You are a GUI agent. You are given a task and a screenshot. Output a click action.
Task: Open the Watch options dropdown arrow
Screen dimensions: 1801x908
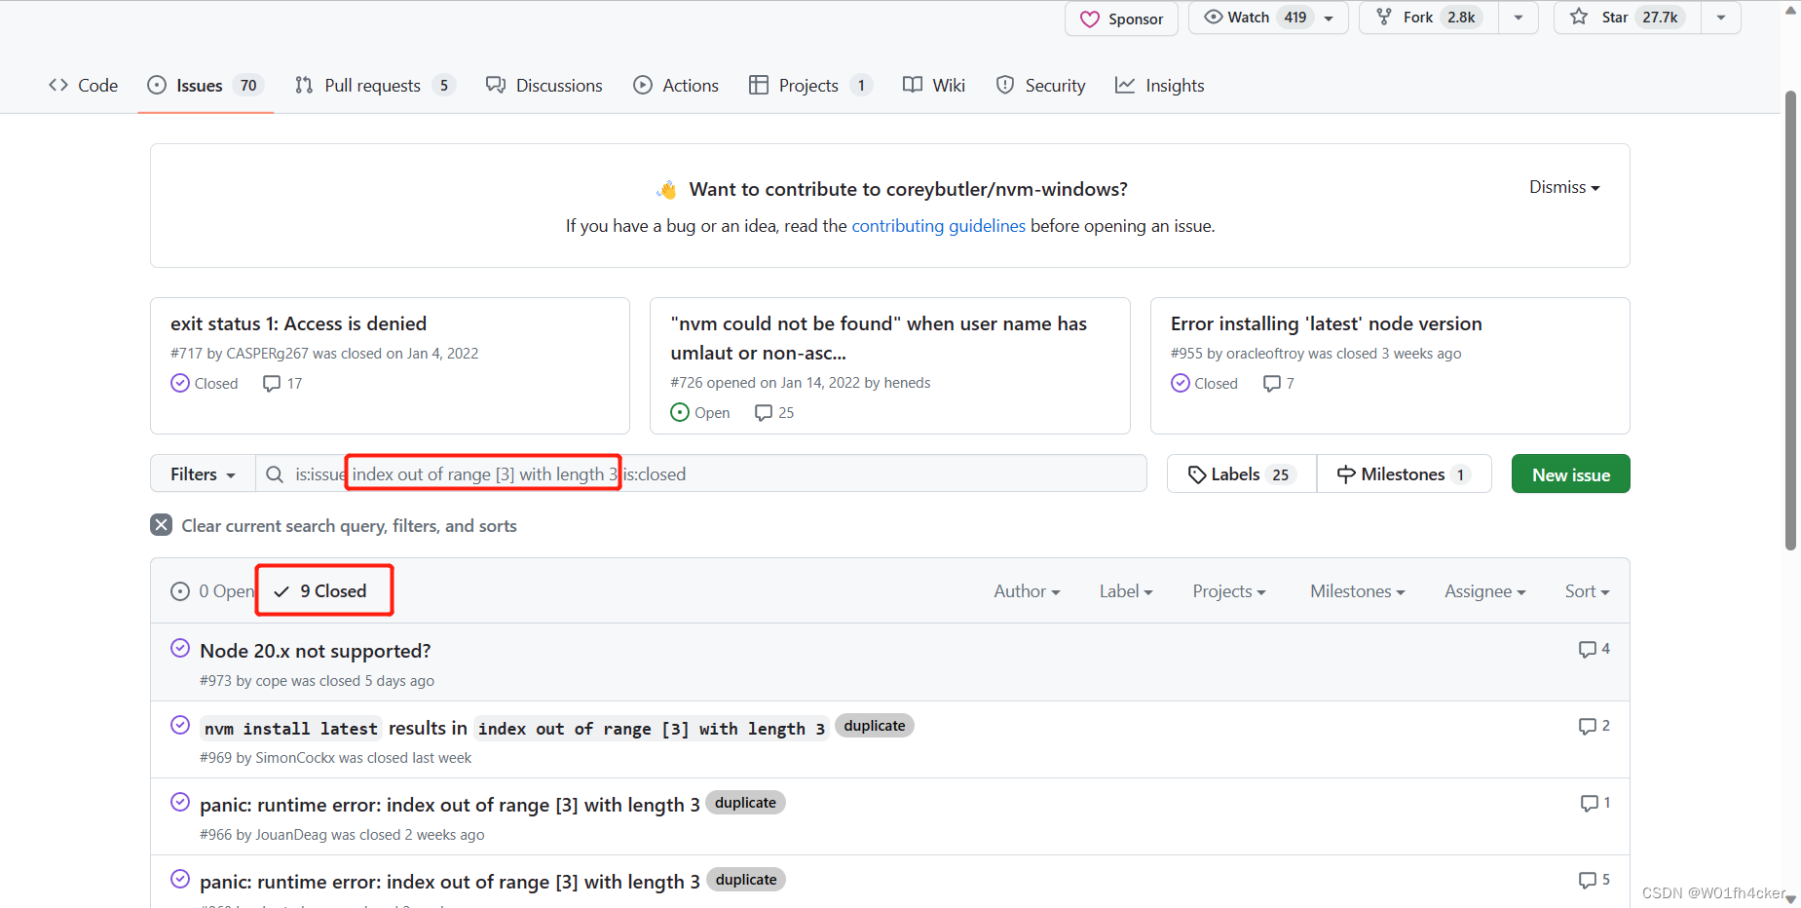tap(1330, 18)
